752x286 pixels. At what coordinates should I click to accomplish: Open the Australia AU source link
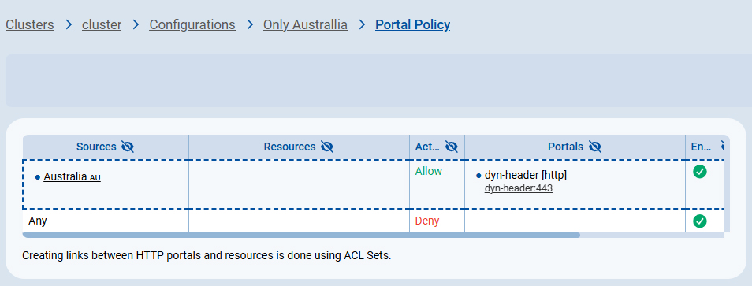pyautogui.click(x=72, y=176)
